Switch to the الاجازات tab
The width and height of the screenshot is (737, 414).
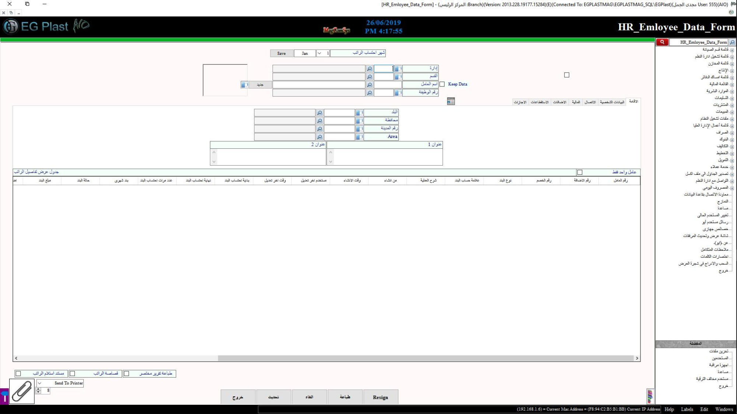[x=520, y=102]
